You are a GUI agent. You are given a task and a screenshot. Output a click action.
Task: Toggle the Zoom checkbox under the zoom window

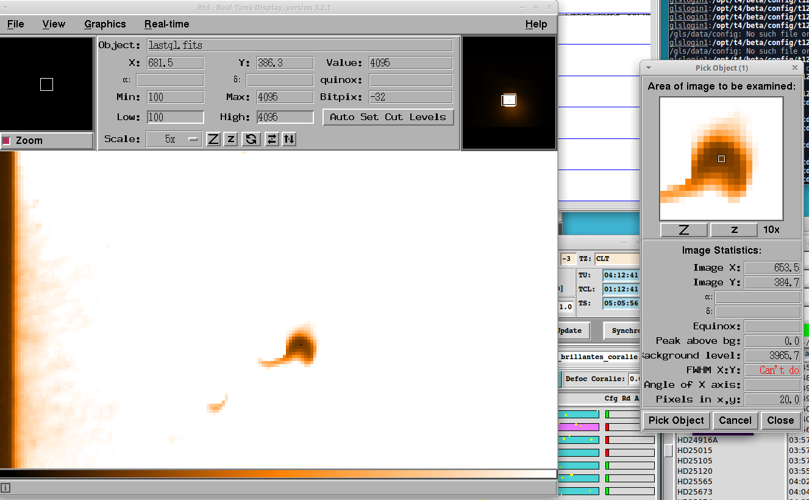pos(7,140)
